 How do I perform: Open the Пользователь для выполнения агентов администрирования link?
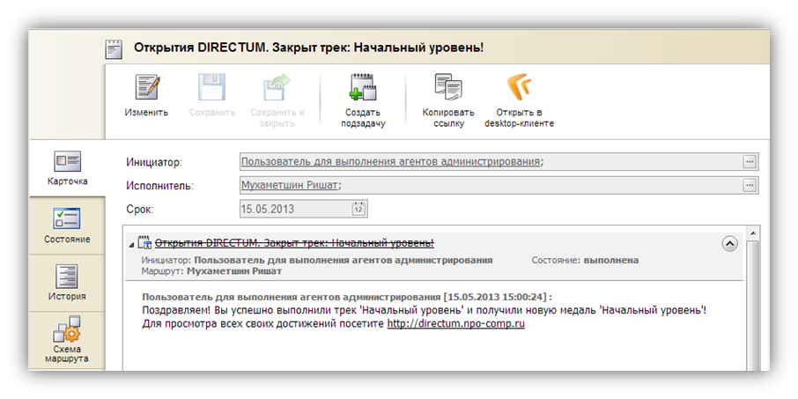pos(390,162)
